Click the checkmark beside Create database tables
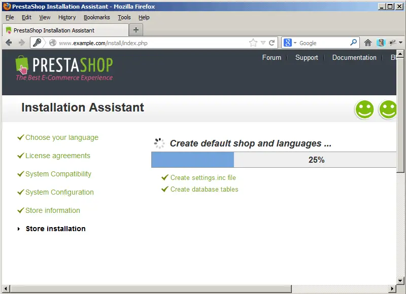 (x=164, y=189)
